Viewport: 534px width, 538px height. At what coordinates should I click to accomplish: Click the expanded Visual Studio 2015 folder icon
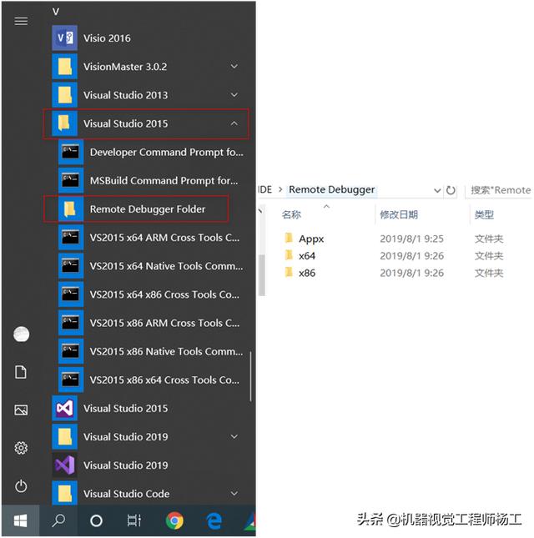click(64, 123)
